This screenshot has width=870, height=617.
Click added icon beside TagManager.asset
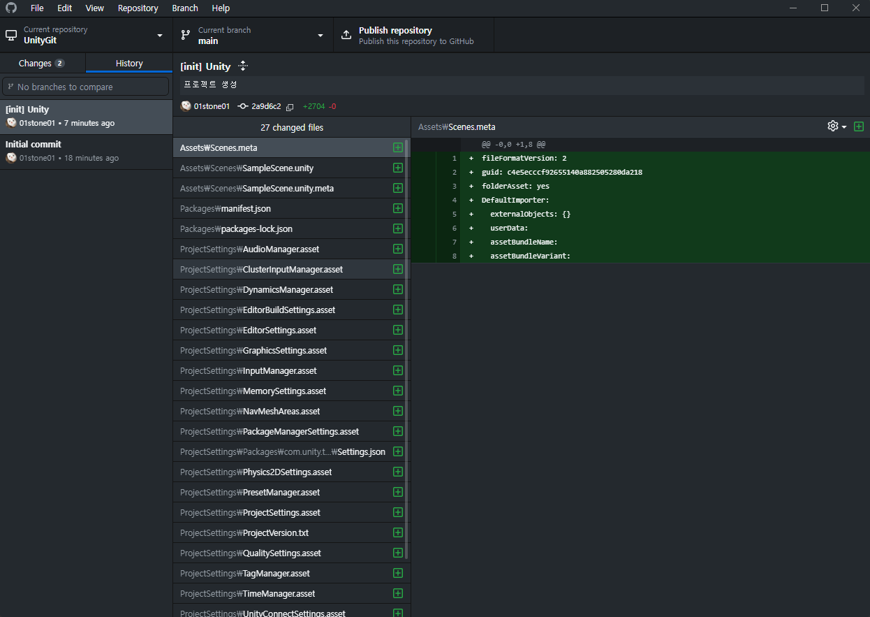tap(398, 573)
